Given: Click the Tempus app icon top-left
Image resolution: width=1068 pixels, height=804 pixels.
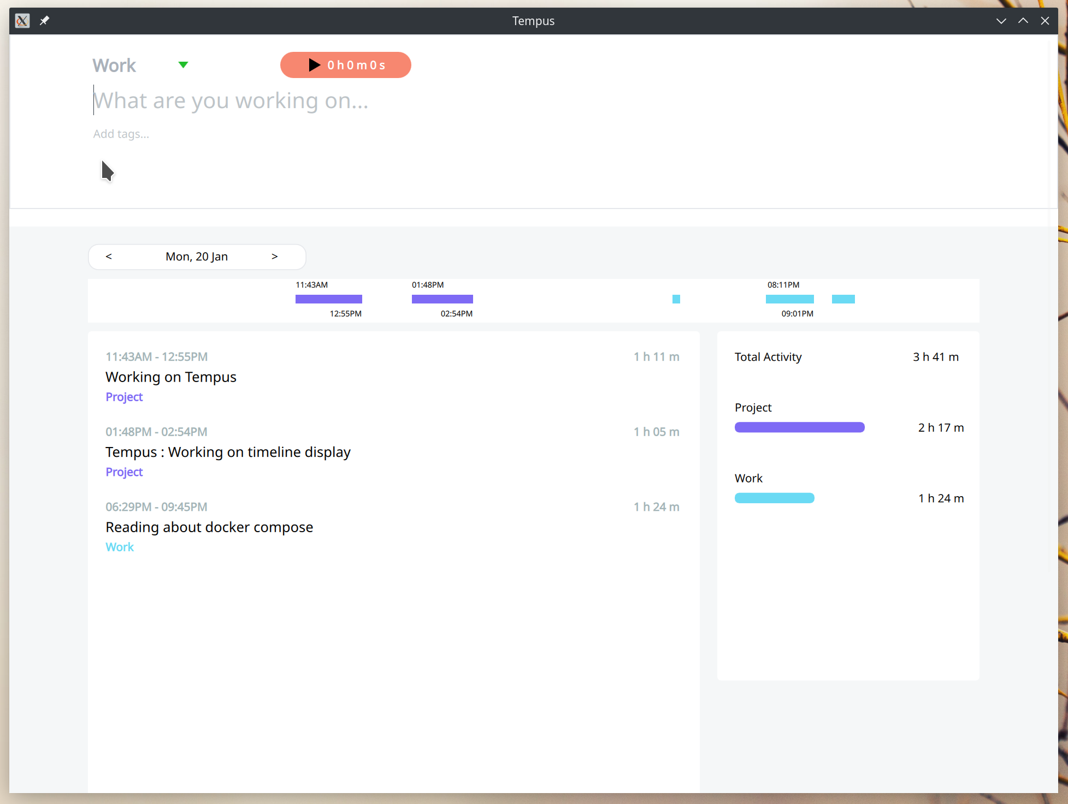Looking at the screenshot, I should 22,20.
